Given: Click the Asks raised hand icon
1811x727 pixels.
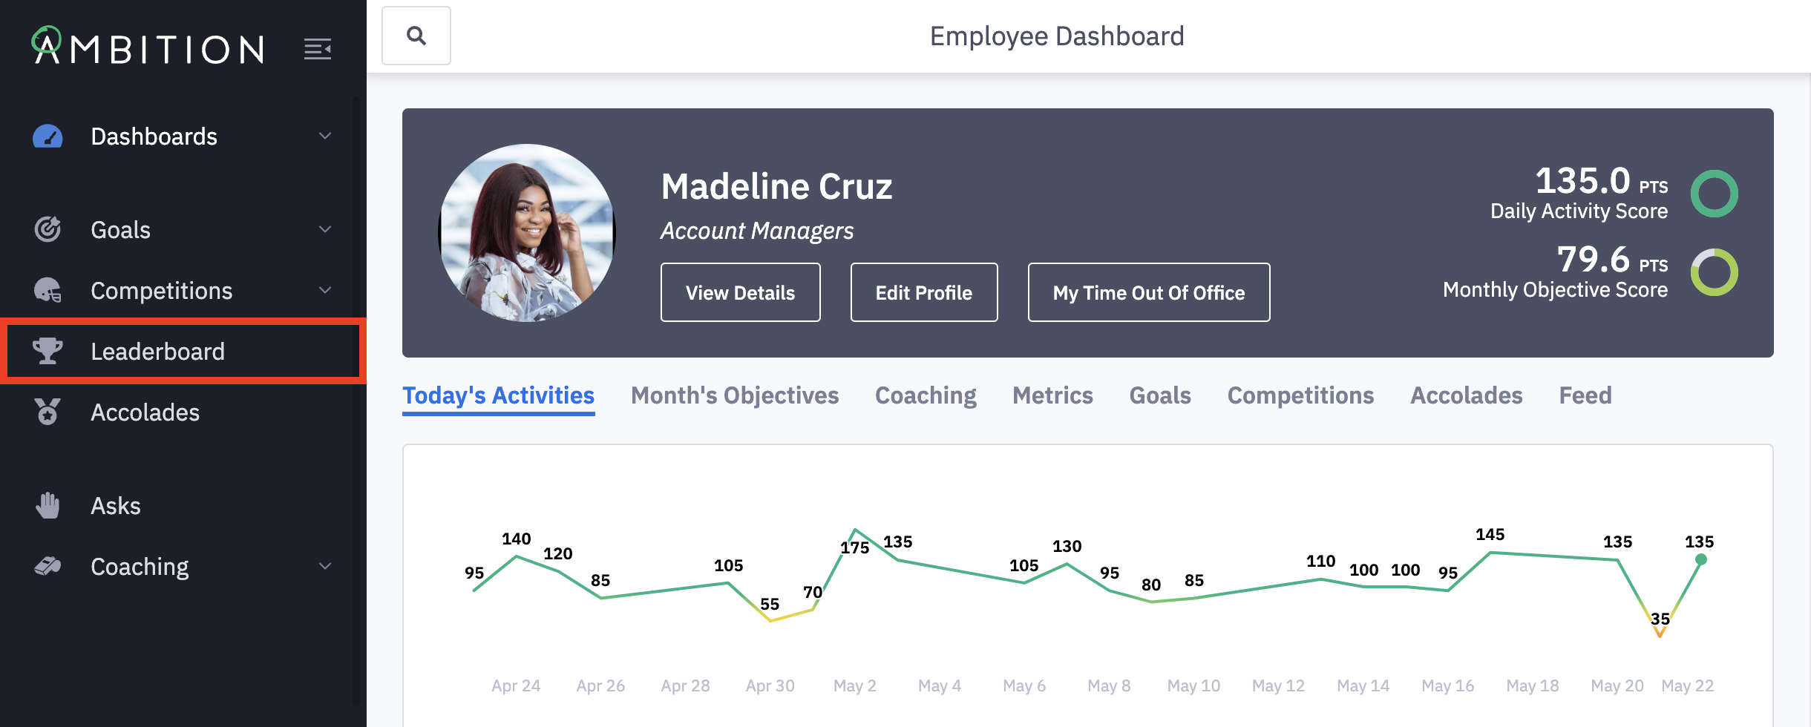Looking at the screenshot, I should coord(48,506).
